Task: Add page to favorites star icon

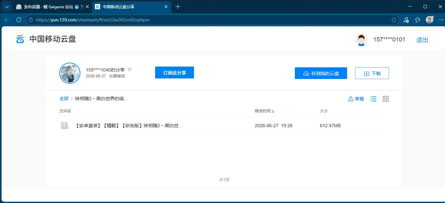Action: pyautogui.click(x=394, y=20)
